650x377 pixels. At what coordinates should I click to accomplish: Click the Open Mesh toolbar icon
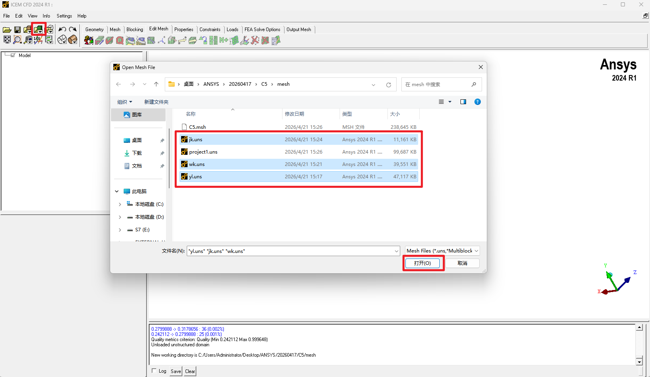(38, 29)
